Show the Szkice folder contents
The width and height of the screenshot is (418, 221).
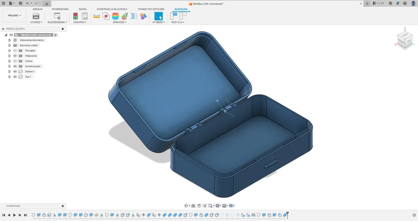(10, 61)
